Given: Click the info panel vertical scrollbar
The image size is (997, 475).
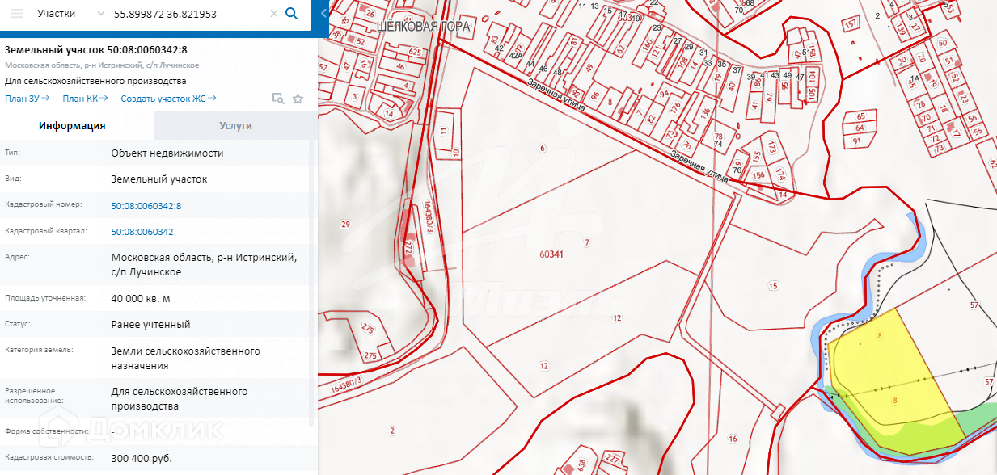Looking at the screenshot, I should tap(314, 283).
